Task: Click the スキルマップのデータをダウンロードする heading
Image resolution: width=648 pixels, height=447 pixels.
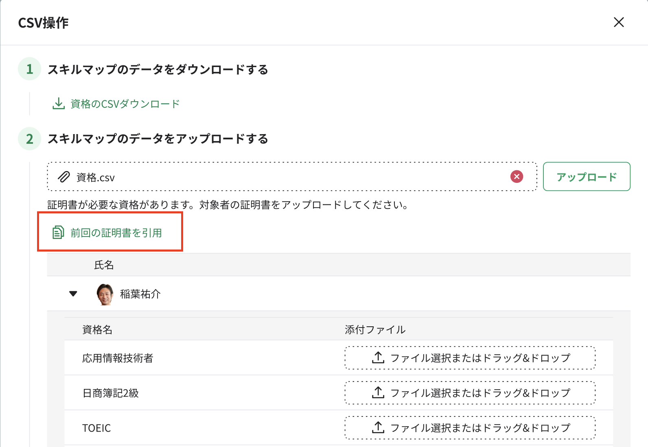Action: coord(158,69)
